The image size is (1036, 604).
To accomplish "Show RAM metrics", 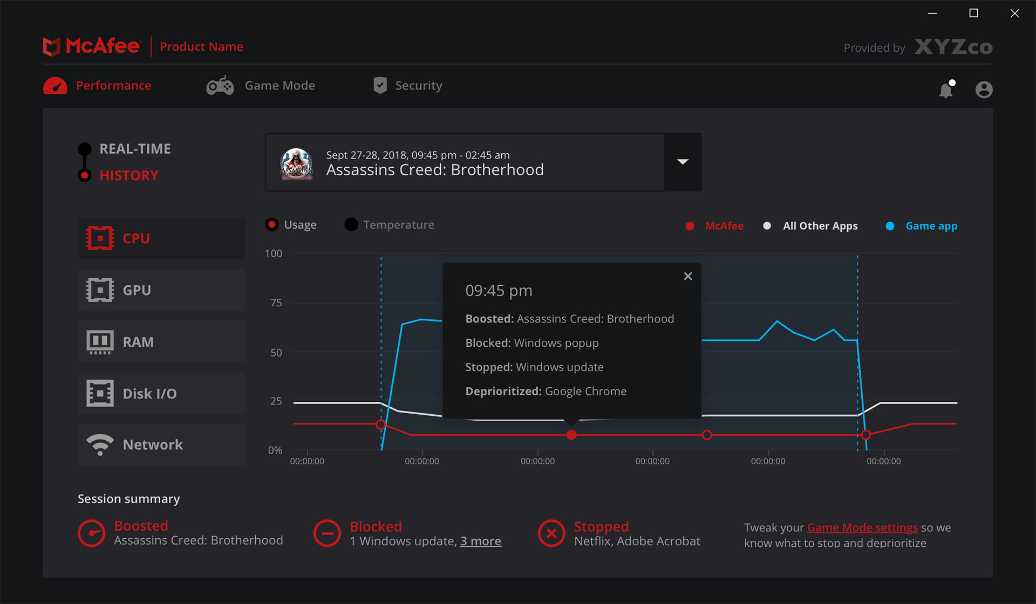I will click(x=161, y=342).
